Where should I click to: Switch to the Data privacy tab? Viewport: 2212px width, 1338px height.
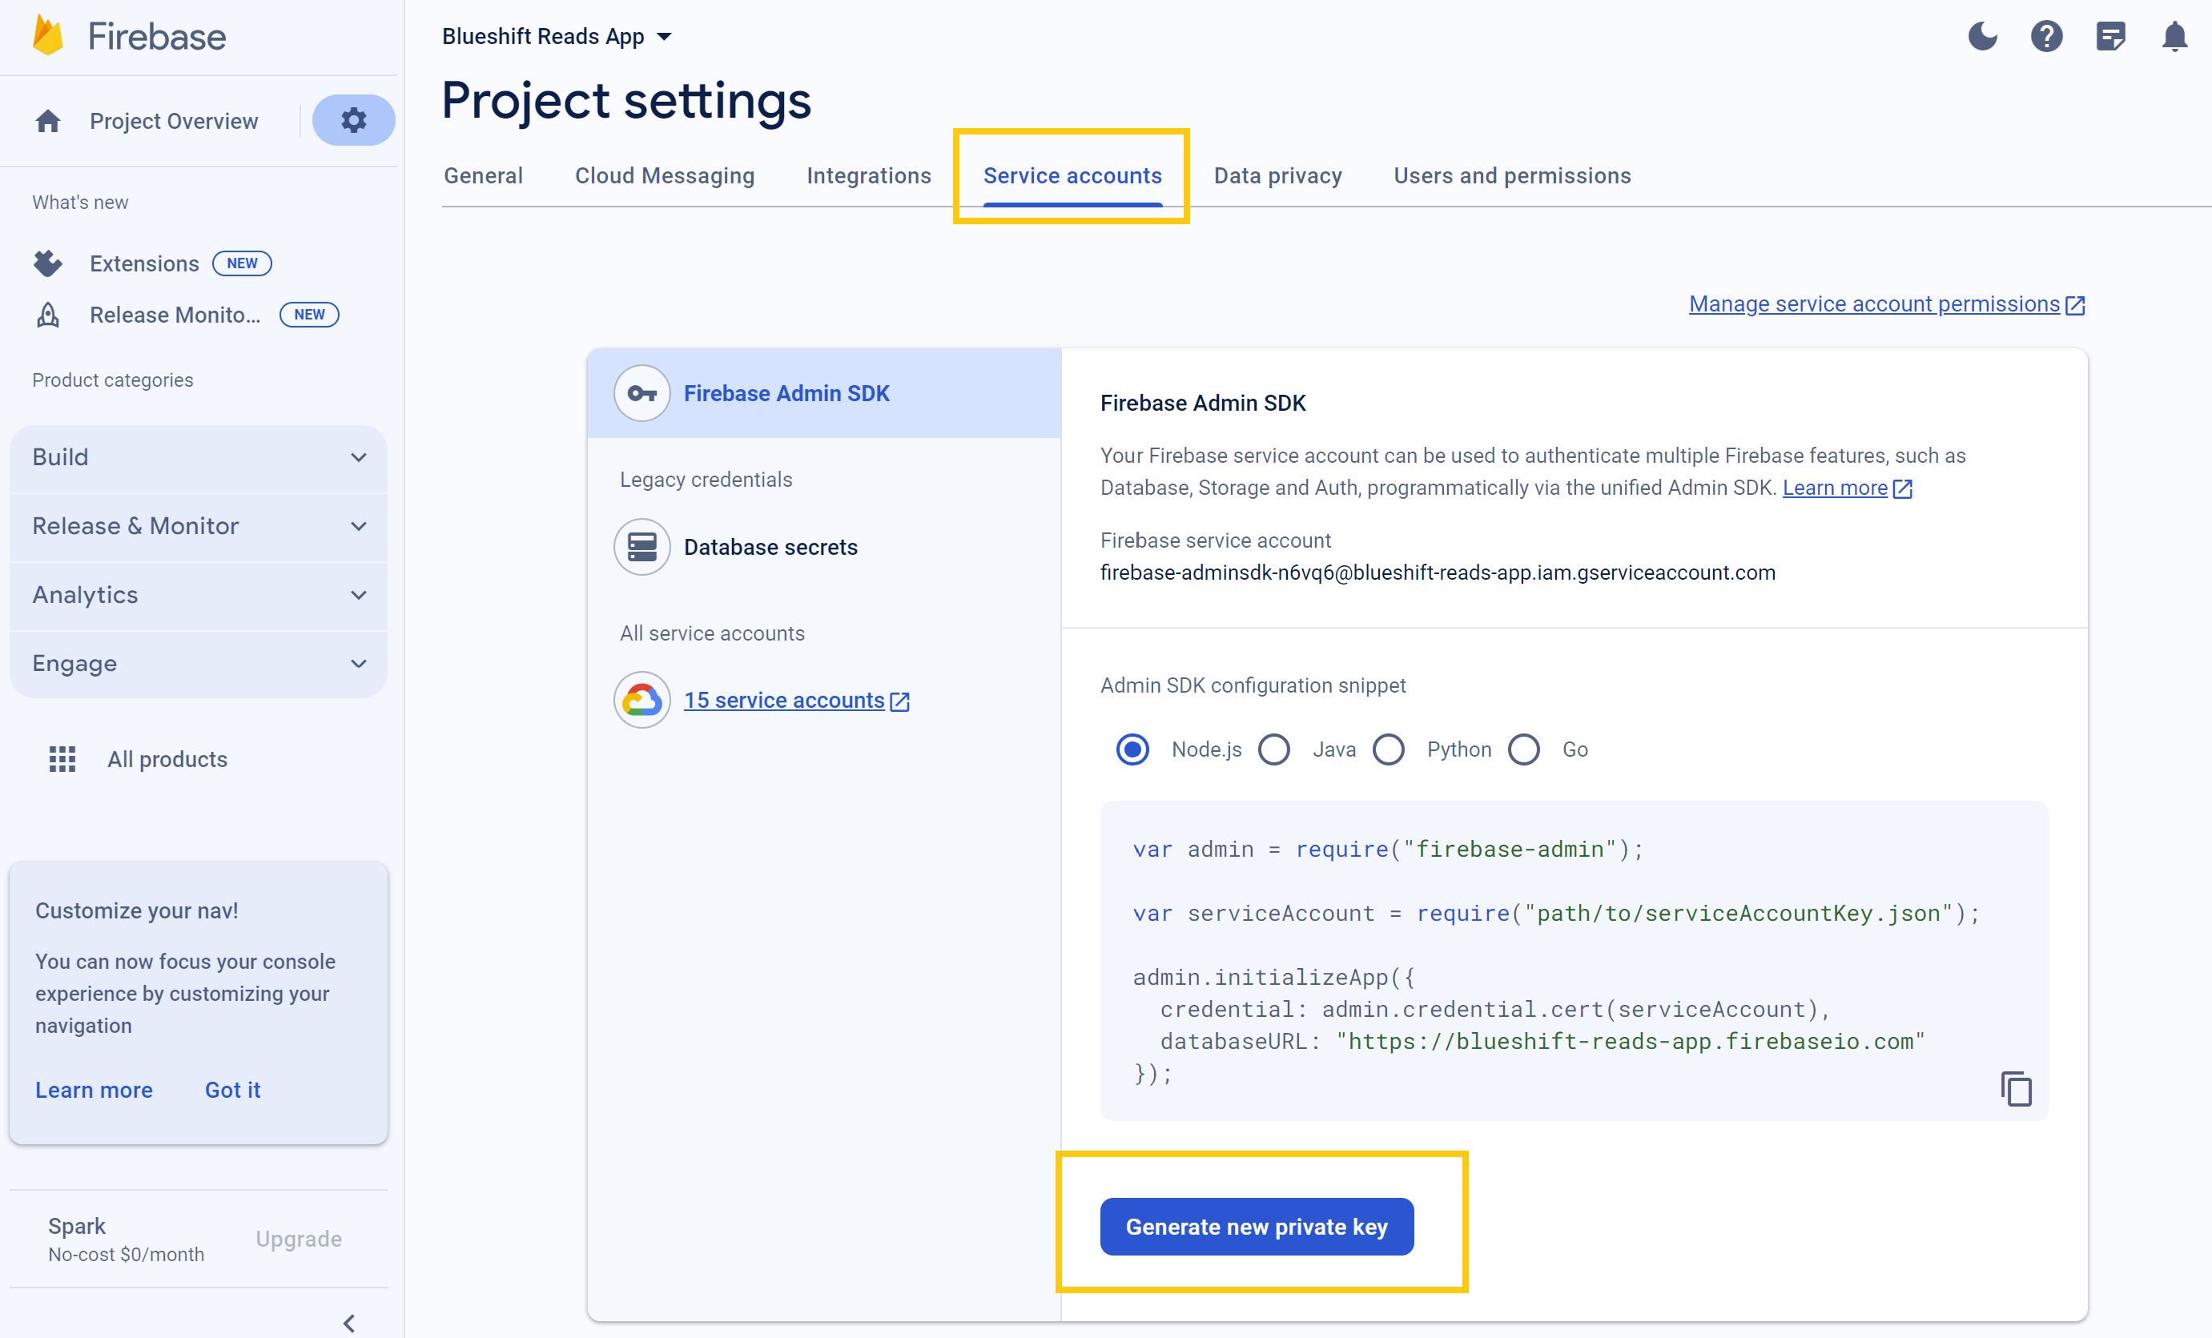coord(1277,176)
